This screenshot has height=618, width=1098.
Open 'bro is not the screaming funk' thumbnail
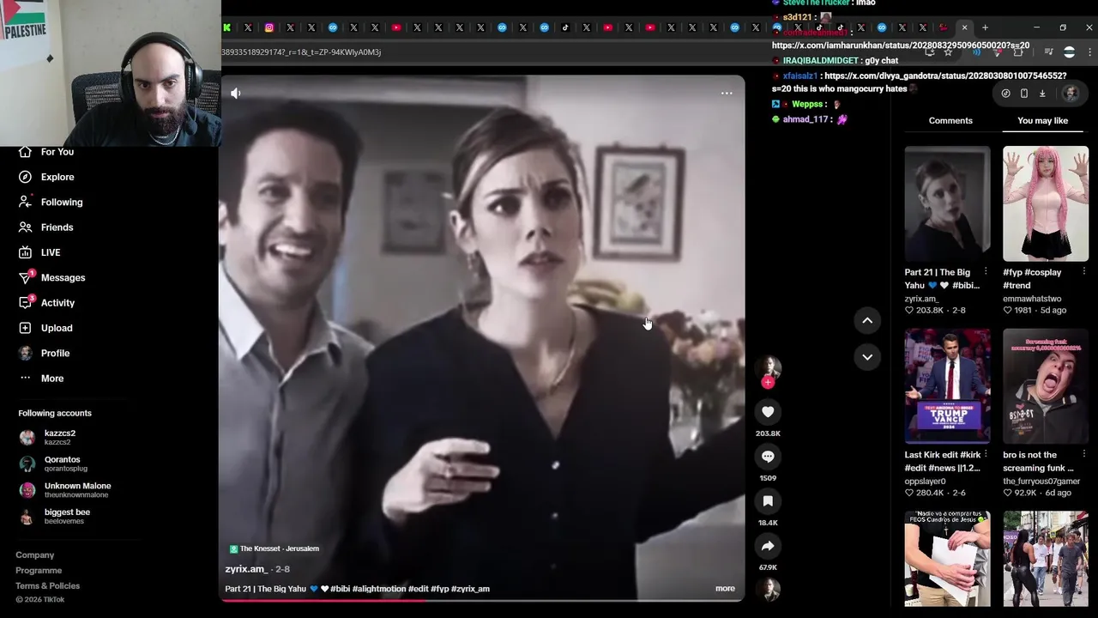click(x=1046, y=386)
